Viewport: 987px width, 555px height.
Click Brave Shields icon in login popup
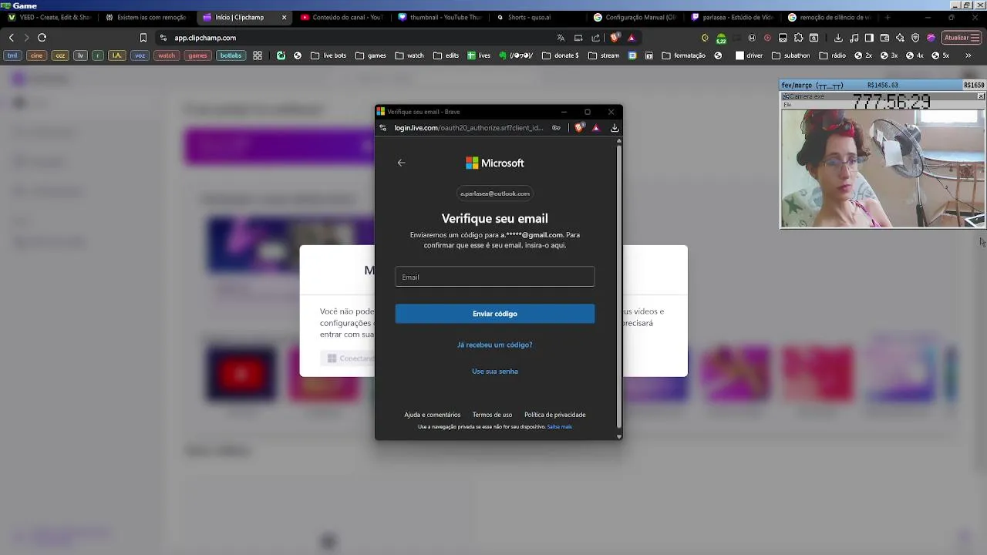[579, 128]
